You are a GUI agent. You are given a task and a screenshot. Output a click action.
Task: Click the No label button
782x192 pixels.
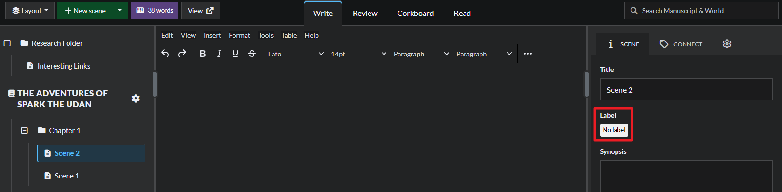(x=614, y=130)
